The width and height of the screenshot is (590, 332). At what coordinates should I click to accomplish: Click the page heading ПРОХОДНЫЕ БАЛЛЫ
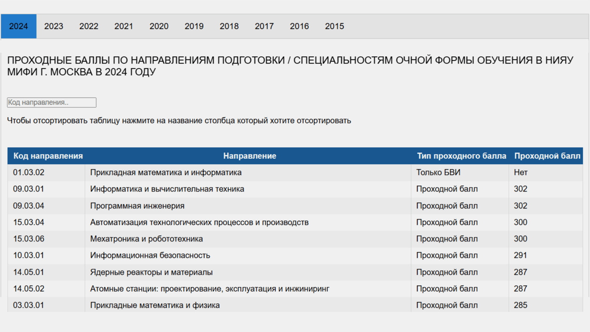pos(290,66)
